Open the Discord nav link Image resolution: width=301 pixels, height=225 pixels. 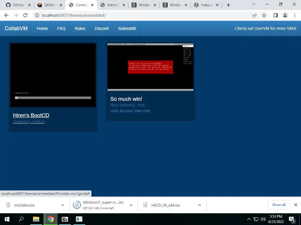click(101, 28)
